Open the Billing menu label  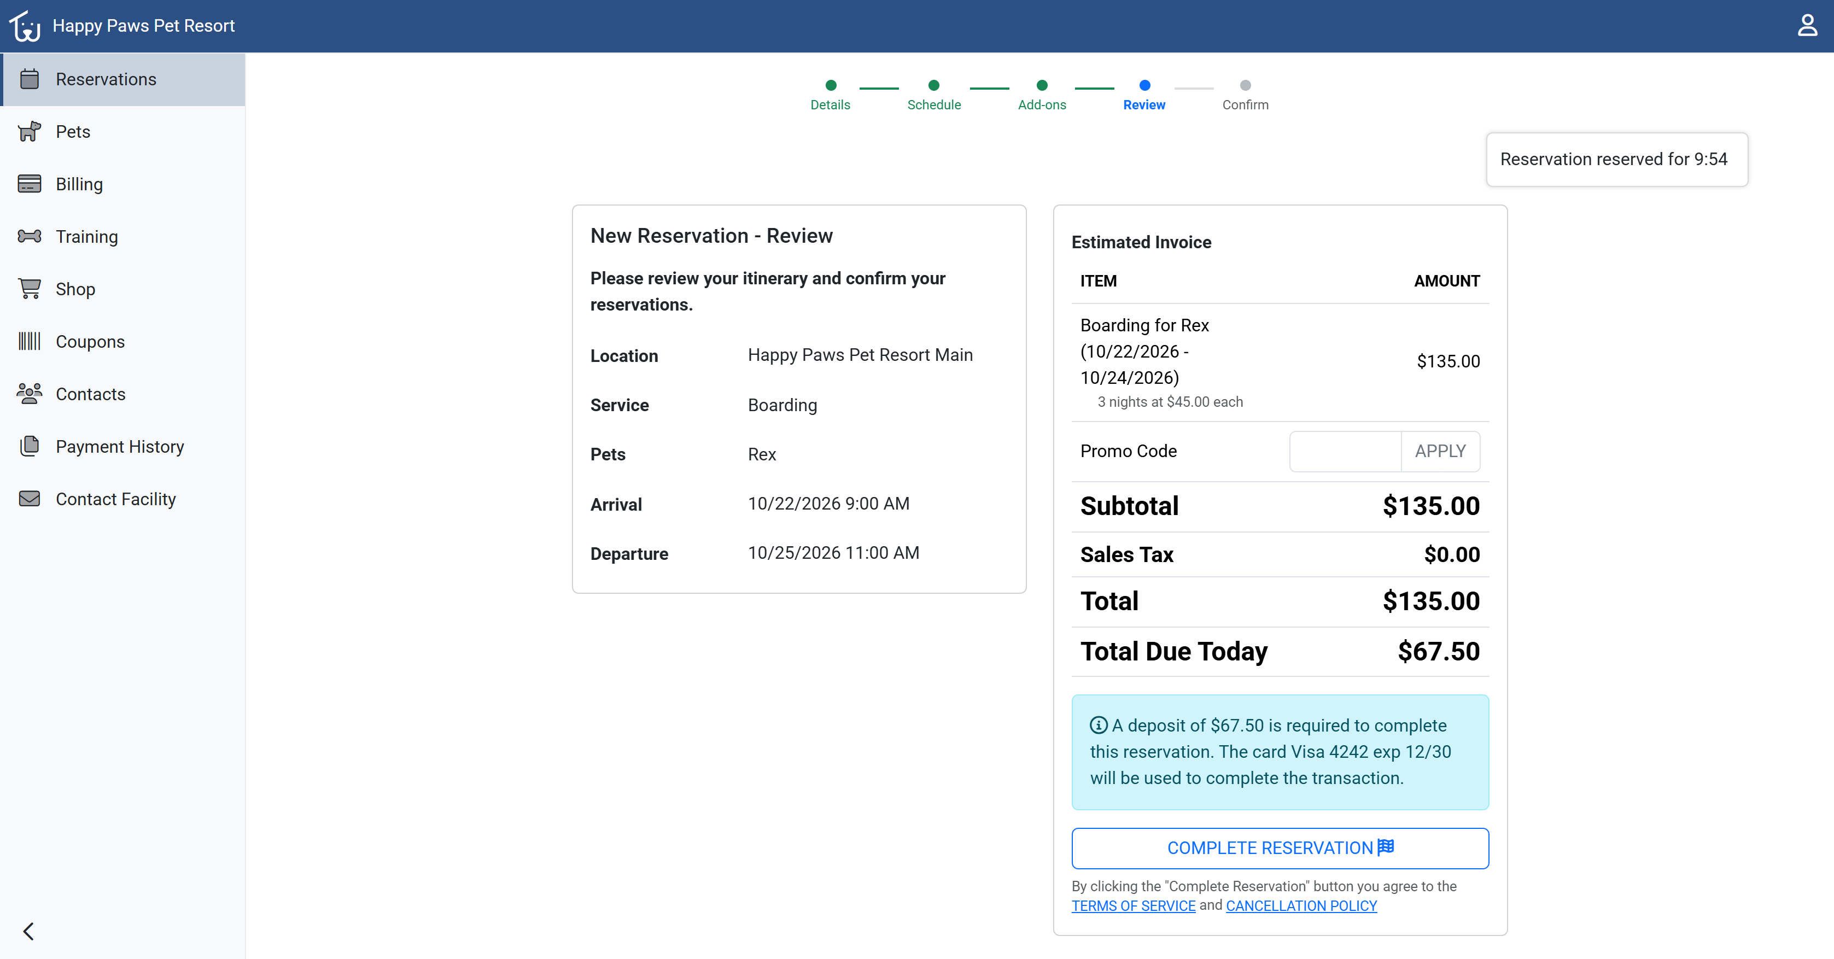coord(79,184)
